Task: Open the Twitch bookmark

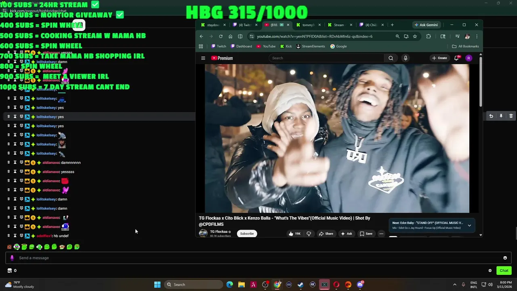Action: [219, 46]
